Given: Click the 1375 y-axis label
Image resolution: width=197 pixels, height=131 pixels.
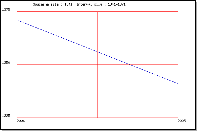Looking at the screenshot, I should pos(6,9).
